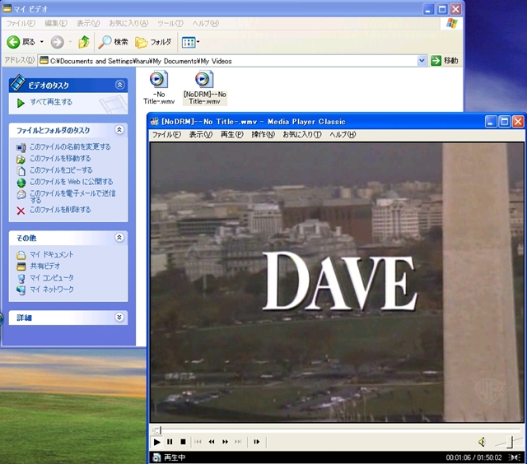Click the fast-forward (increase speed) icon

[x=225, y=442]
